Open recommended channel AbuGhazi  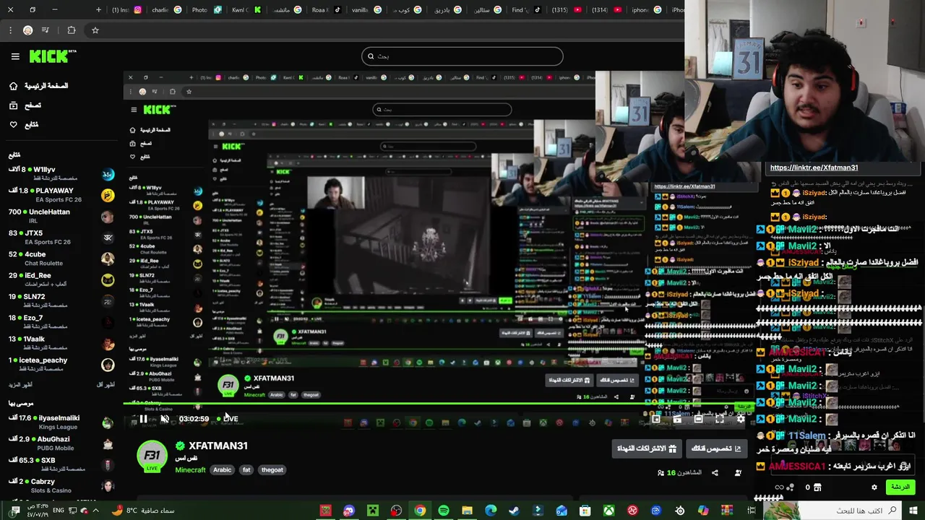point(61,443)
